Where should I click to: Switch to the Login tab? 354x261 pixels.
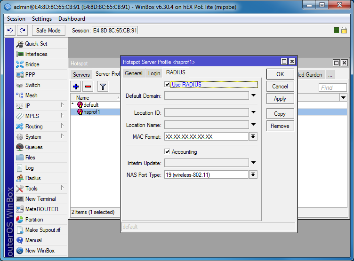(x=154, y=73)
